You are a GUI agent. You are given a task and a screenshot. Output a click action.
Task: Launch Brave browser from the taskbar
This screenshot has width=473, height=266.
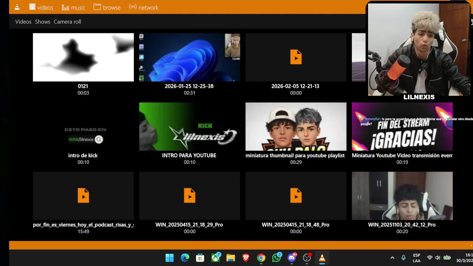tap(246, 258)
